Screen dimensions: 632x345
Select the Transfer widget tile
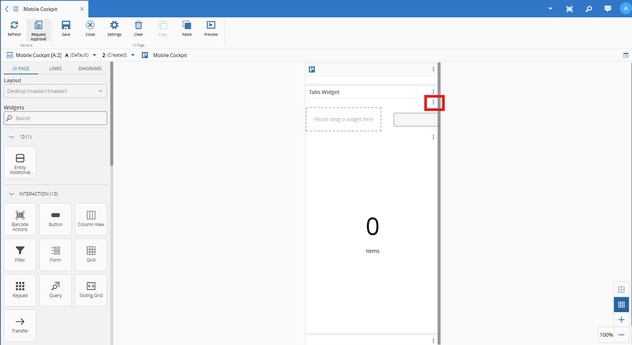tap(20, 326)
